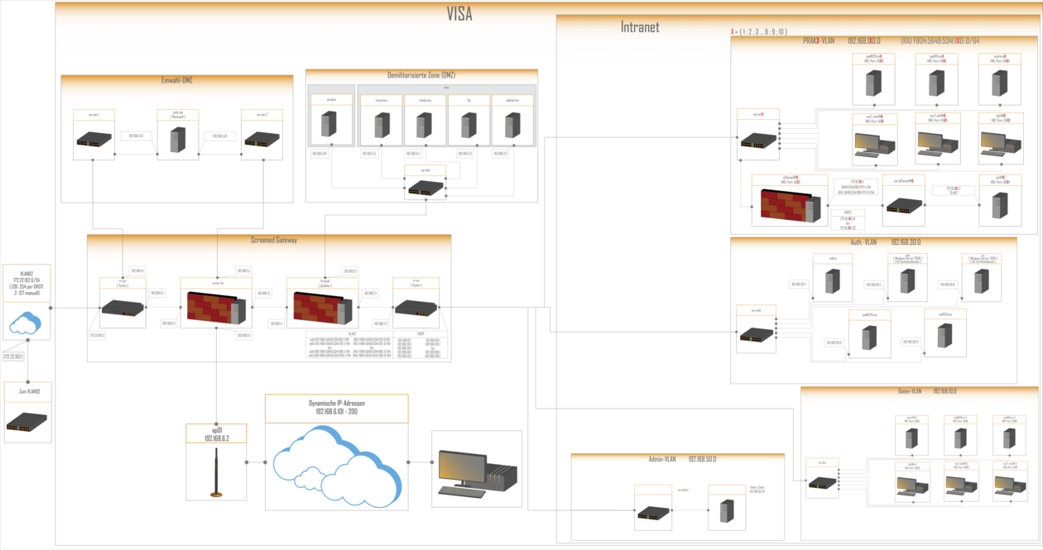The width and height of the screenshot is (1043, 550).
Task: Click the Einwahl-DMZ group title
Action: click(176, 80)
